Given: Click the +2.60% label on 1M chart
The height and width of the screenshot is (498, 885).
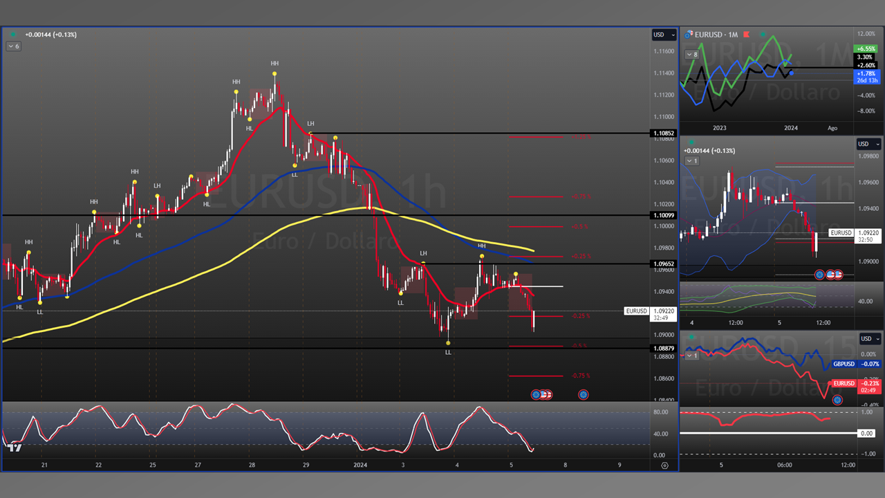Looking at the screenshot, I should pyautogui.click(x=866, y=65).
